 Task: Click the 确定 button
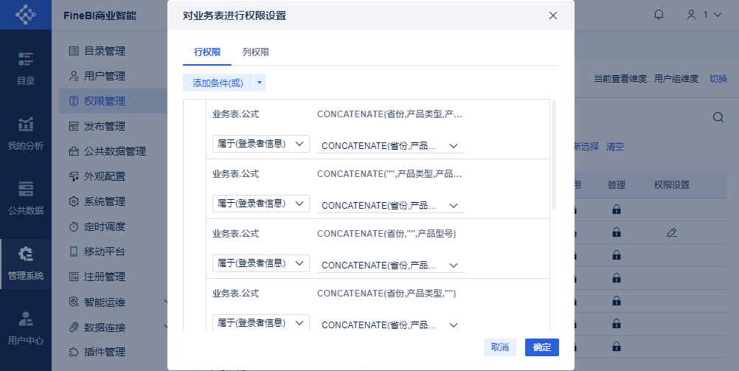541,347
